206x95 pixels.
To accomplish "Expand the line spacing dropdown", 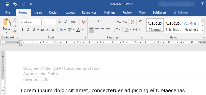I will pyautogui.click(x=119, y=30).
